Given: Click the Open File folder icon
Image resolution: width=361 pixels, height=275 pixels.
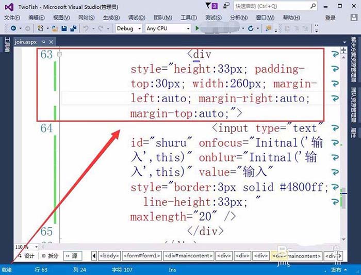Looking at the screenshot, I should [x=55, y=28].
